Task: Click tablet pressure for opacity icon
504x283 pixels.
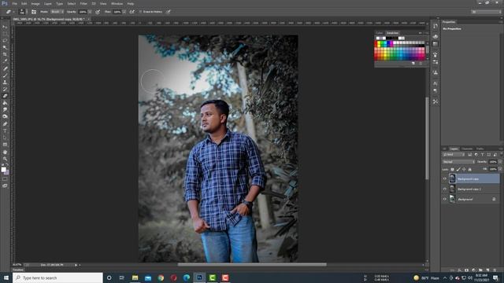Action: (x=98, y=12)
